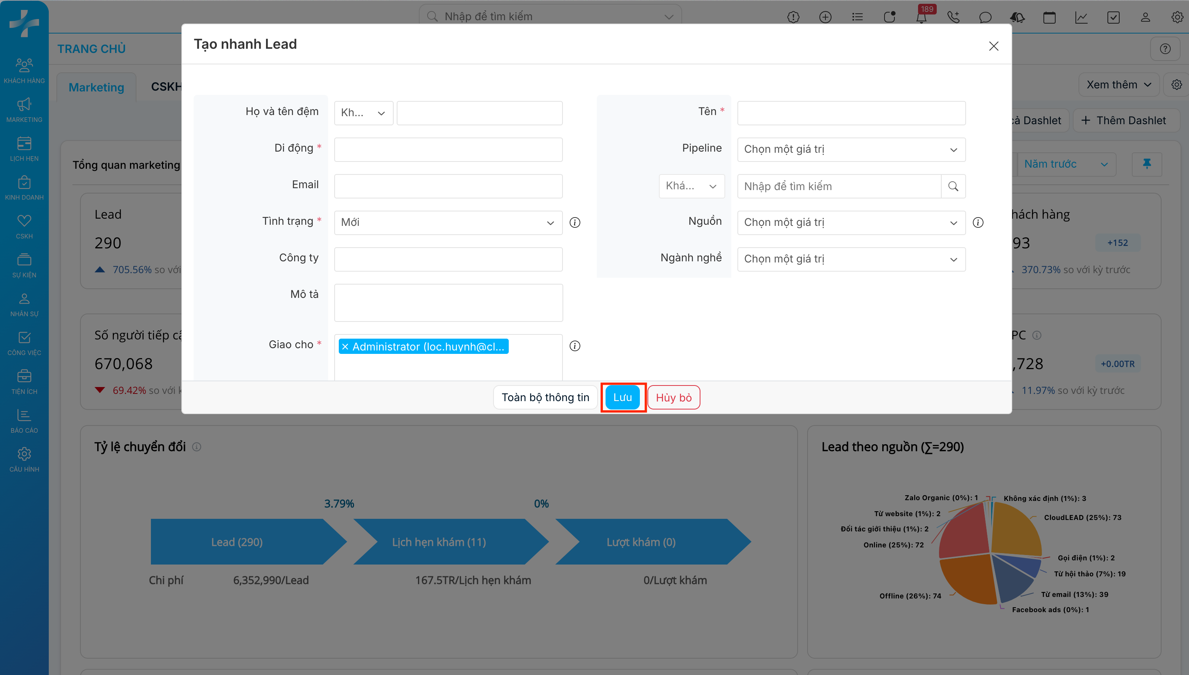Remove Administrator tag from Giao cho
Image resolution: width=1189 pixels, height=675 pixels.
345,347
